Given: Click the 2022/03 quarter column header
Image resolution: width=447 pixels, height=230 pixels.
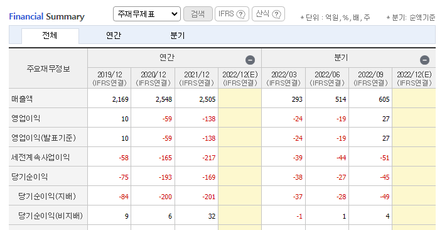Looking at the screenshot, I should (284, 78).
